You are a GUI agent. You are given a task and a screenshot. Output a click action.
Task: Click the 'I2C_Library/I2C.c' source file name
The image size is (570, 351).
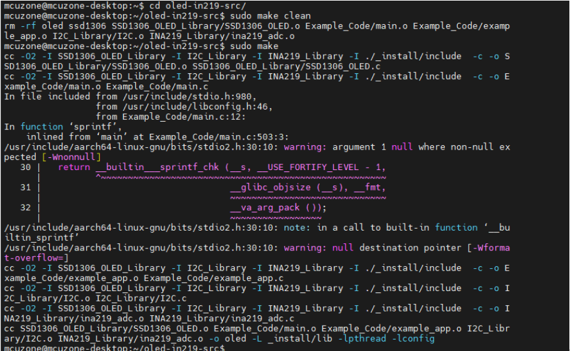coord(141,298)
